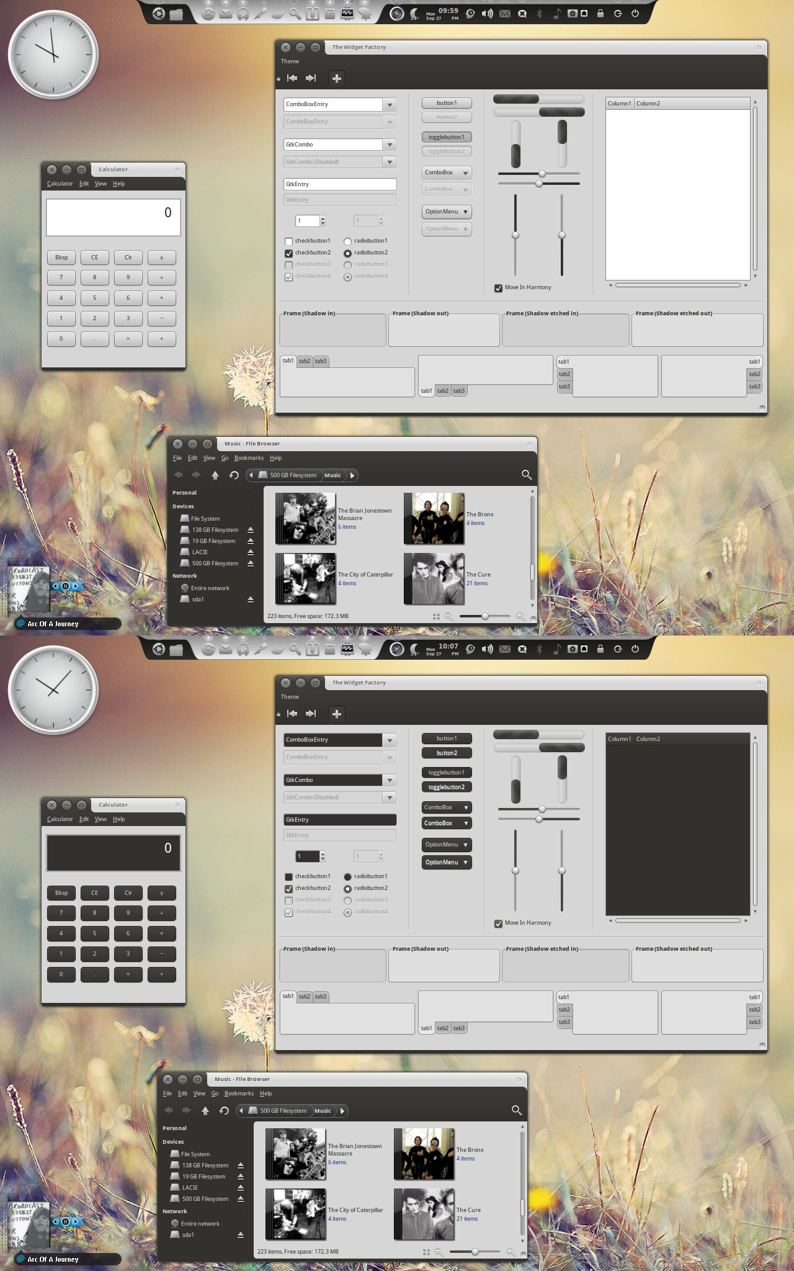This screenshot has width=794, height=1271.
Task: Click skip-to-last toolbar icon in lower Widget Factory
Action: (x=311, y=714)
